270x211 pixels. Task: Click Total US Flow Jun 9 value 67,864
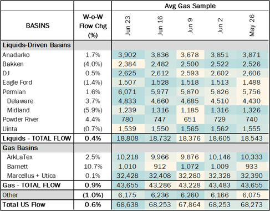[x=190, y=204]
